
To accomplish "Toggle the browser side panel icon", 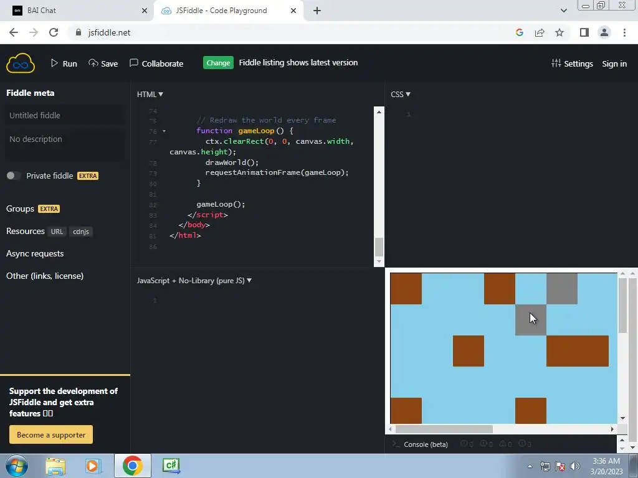I will pyautogui.click(x=584, y=32).
